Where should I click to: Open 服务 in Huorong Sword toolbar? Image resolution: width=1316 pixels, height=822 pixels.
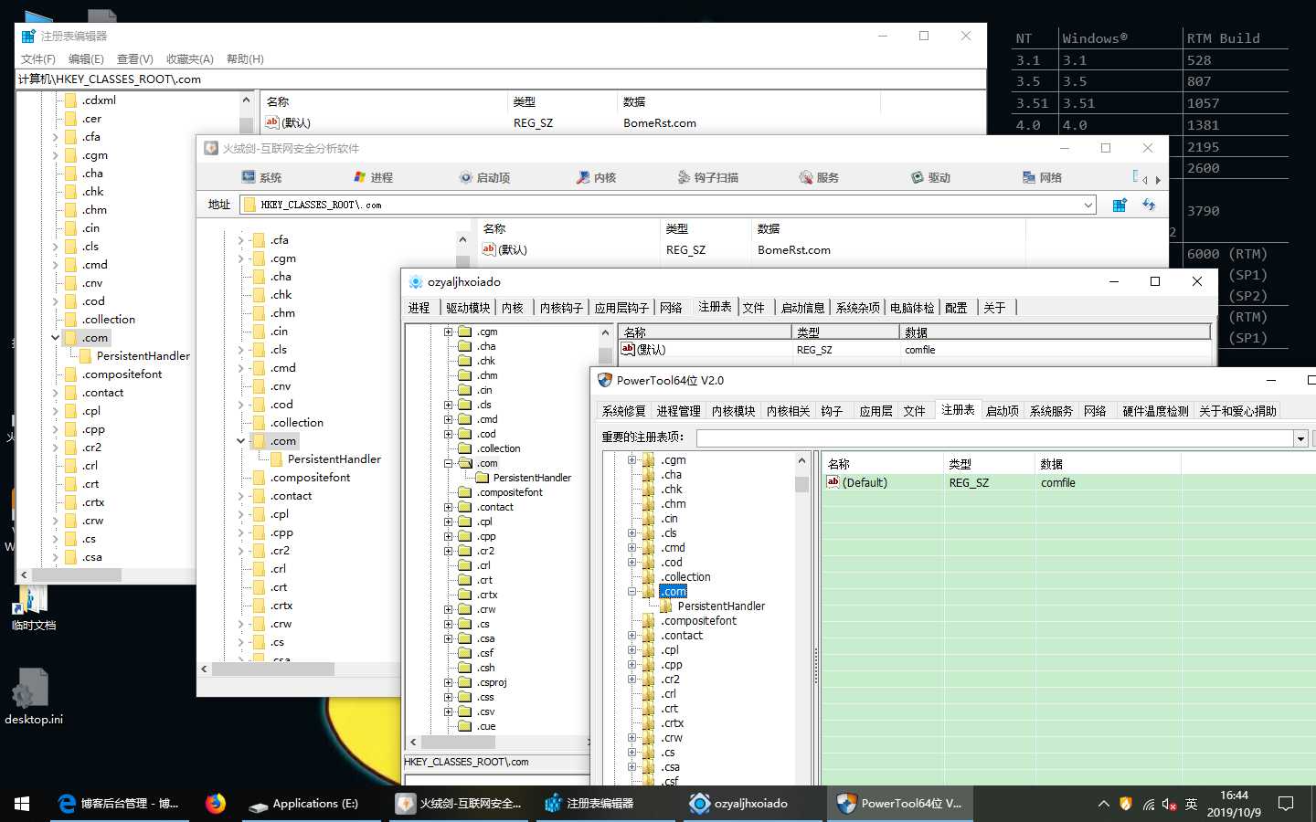819,177
